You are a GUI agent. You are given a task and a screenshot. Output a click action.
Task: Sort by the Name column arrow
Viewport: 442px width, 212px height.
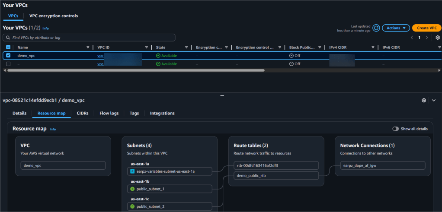pos(88,47)
